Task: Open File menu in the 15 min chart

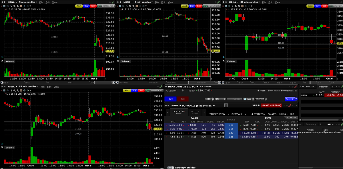Action: pyautogui.click(x=43, y=87)
